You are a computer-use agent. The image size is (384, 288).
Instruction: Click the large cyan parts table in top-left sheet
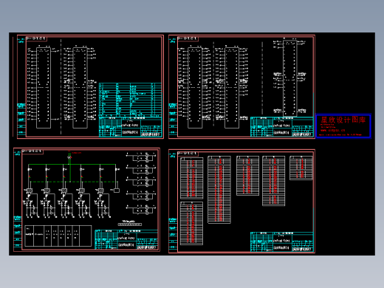(x=130, y=100)
